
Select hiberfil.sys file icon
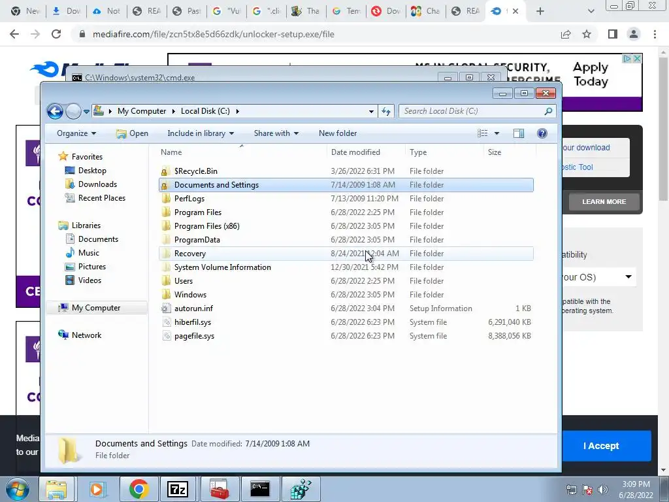tap(166, 322)
